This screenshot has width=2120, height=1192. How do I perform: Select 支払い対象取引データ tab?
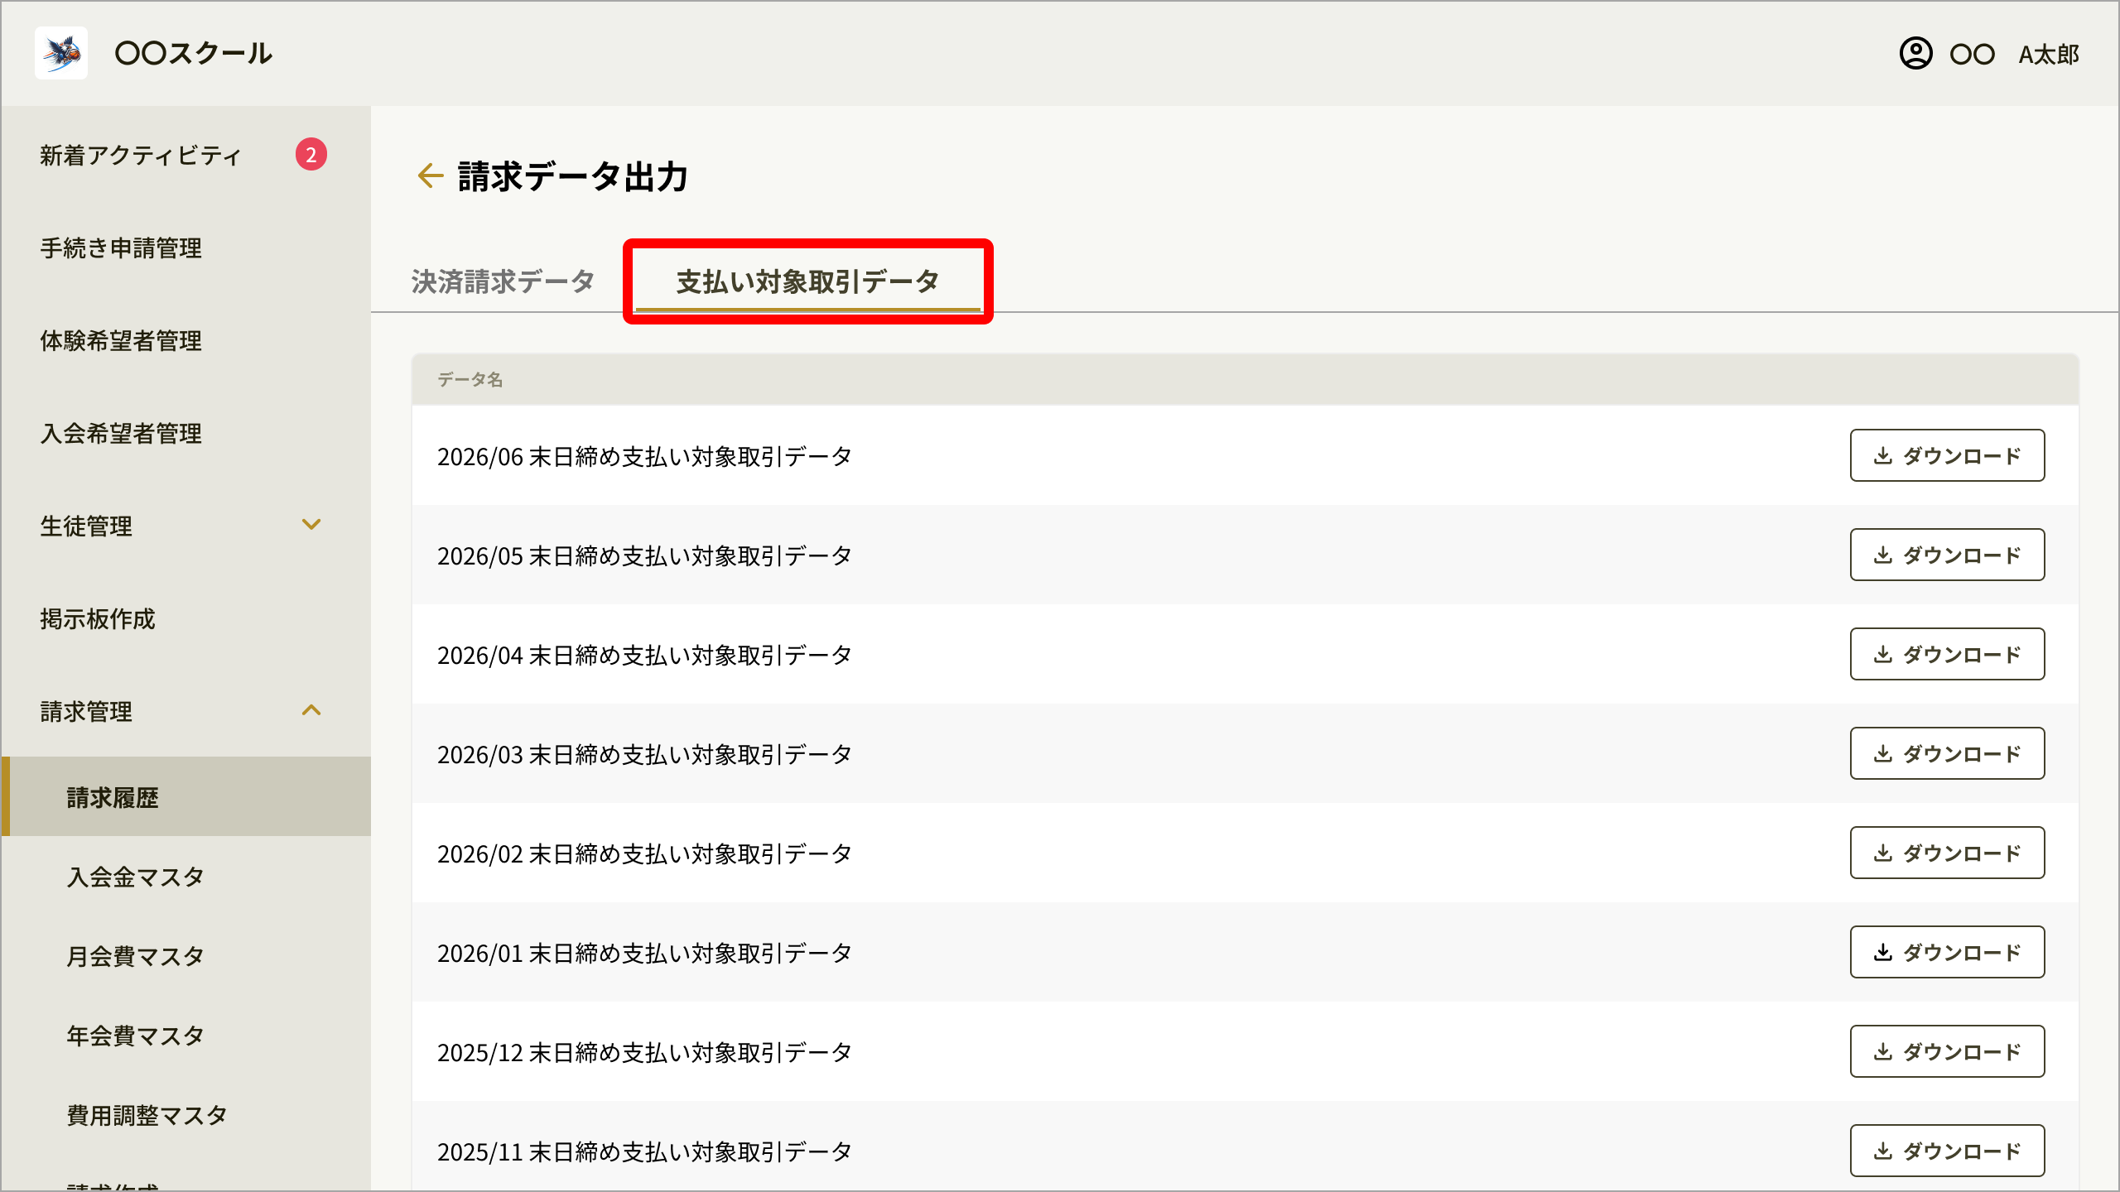[x=807, y=281]
